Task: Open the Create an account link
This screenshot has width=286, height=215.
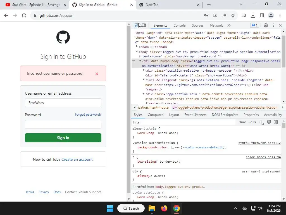Action: coord(77,159)
